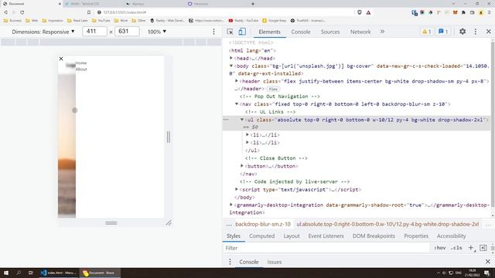Select backdrop-blur-sm.z-10 breadcrumb
Screen dimensions: 495x278
point(263,224)
